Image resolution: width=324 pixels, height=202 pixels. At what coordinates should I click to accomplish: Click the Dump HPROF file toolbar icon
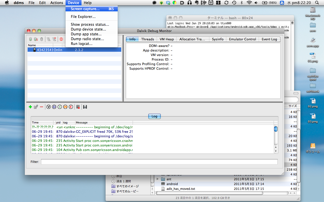tap(36, 39)
